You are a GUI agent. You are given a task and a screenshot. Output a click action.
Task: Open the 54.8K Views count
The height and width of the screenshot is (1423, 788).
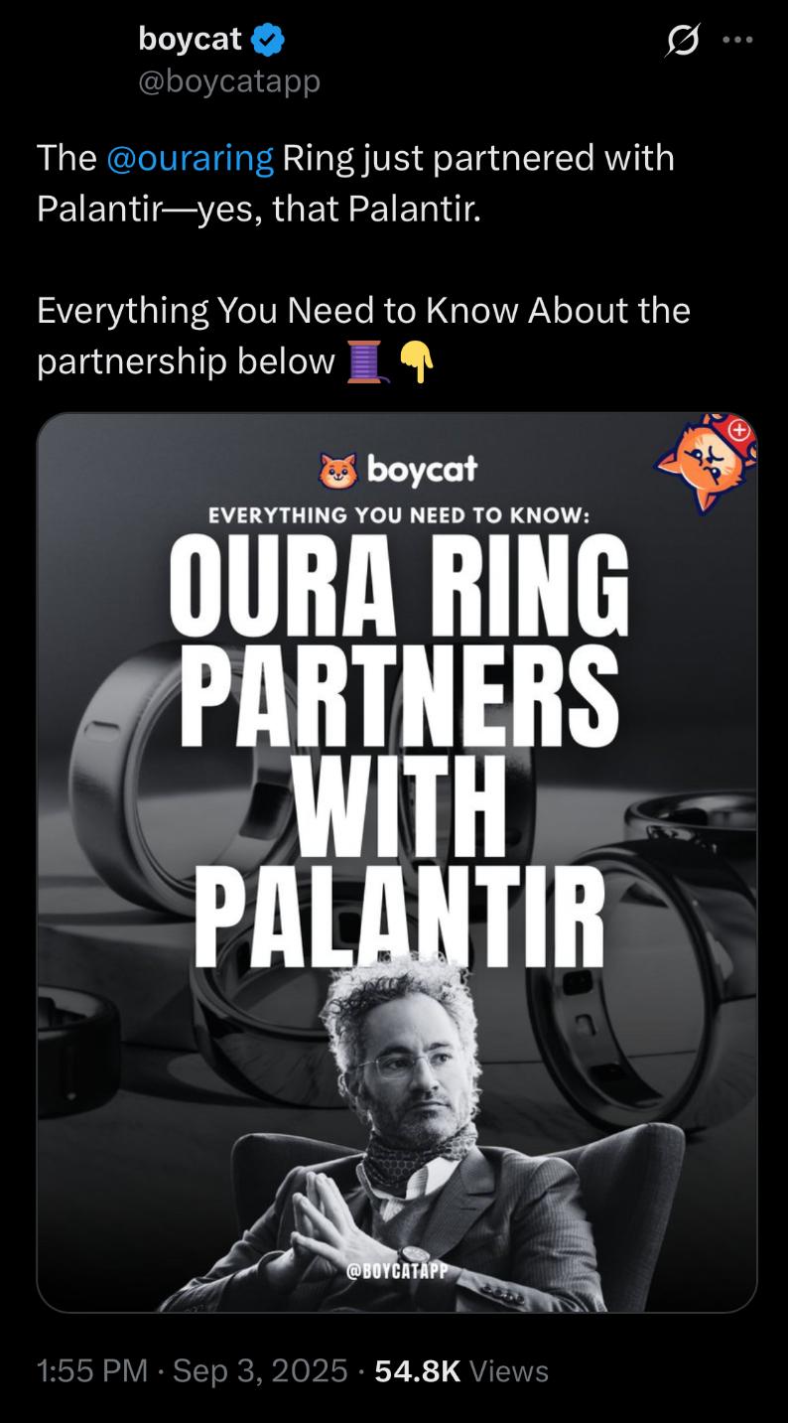click(461, 1371)
